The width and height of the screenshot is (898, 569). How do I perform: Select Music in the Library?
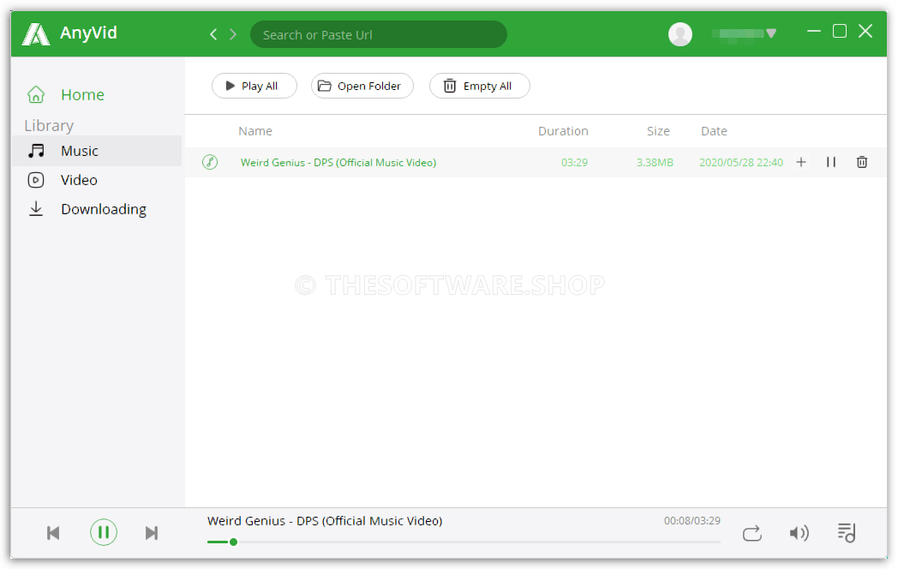[97, 151]
